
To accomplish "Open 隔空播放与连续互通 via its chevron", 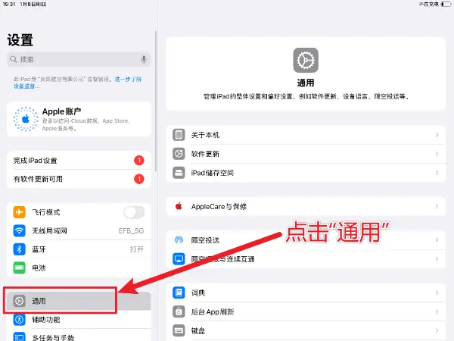I will (x=437, y=258).
